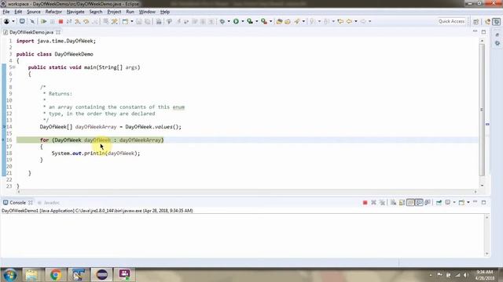Click Remove Launch icon in Console

click(x=373, y=203)
